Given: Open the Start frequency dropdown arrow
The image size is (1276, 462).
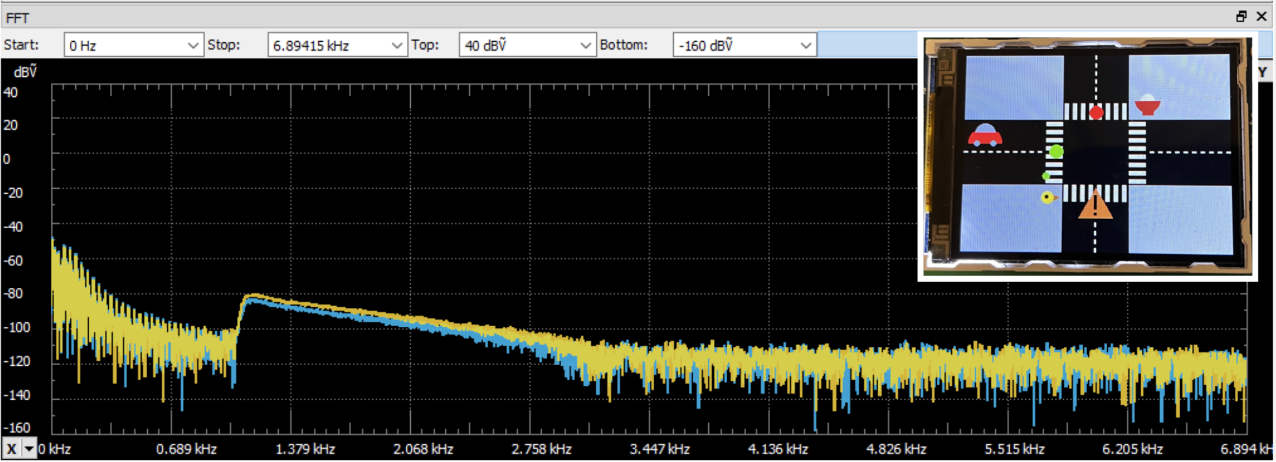Looking at the screenshot, I should point(193,45).
